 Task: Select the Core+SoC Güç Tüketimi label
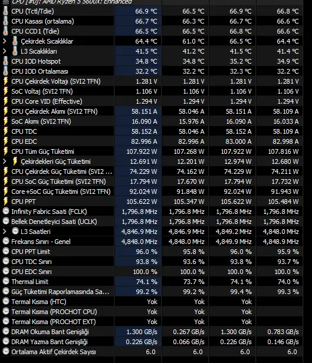tap(61, 192)
